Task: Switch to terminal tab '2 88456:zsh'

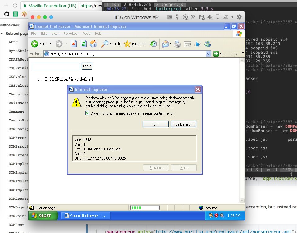Action: pos(137,4)
